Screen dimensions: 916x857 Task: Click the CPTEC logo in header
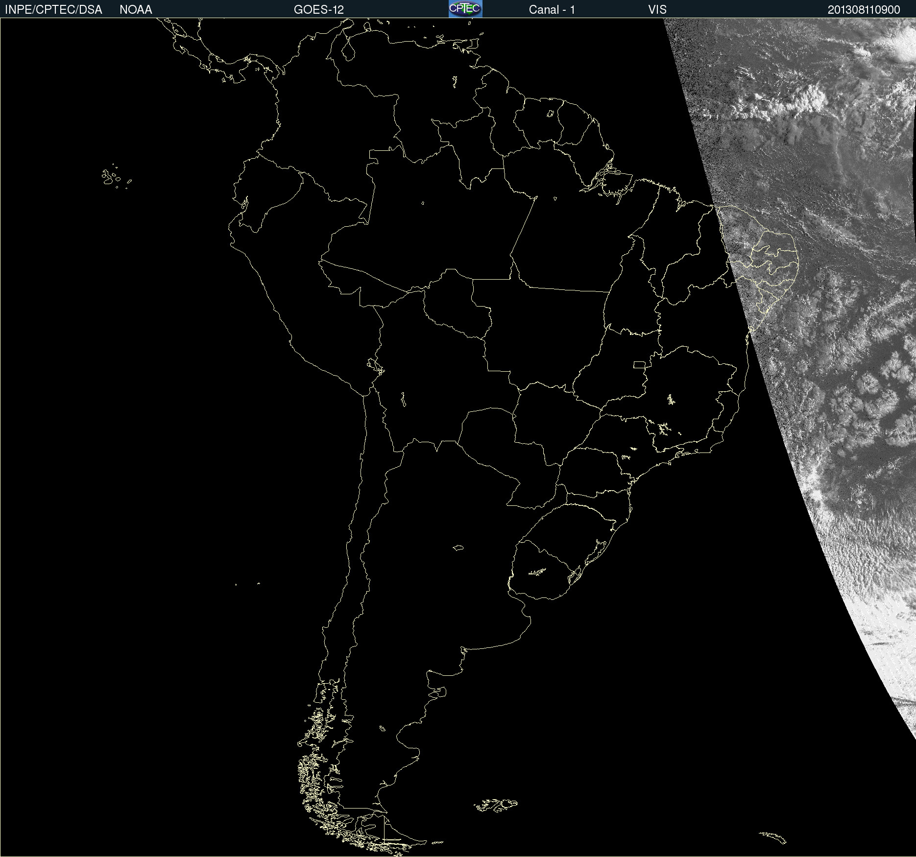click(465, 9)
